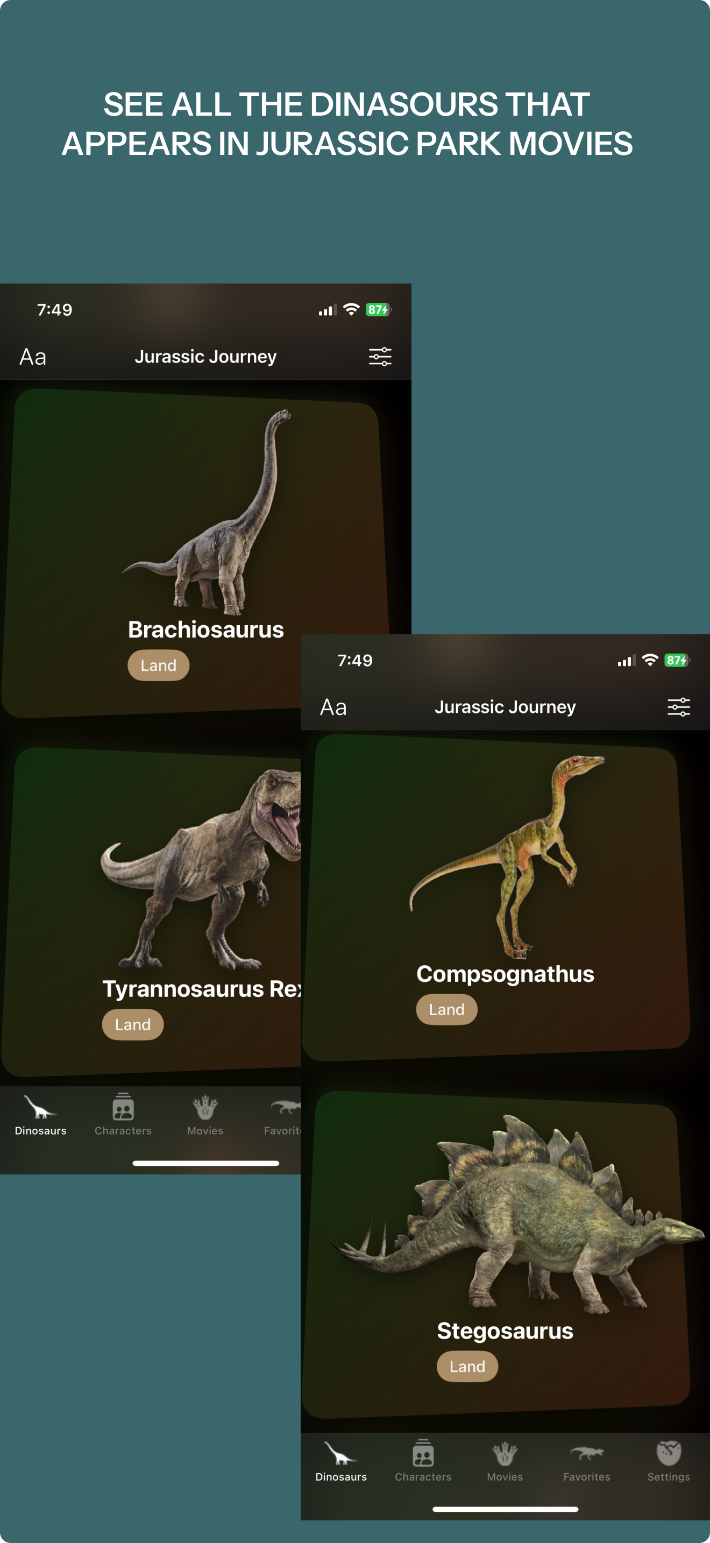710x1543 pixels.
Task: Select Dinosaurs tab icon in front screenshot
Action: (340, 1454)
